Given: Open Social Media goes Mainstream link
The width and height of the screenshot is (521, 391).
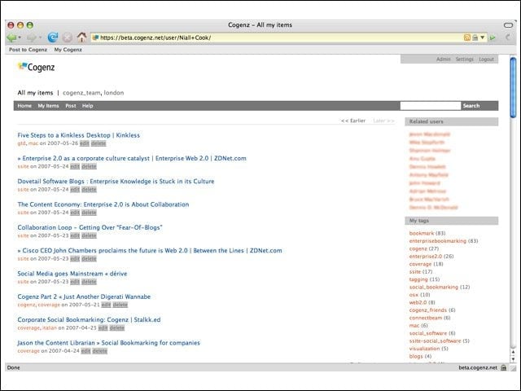Looking at the screenshot, I should tap(72, 274).
